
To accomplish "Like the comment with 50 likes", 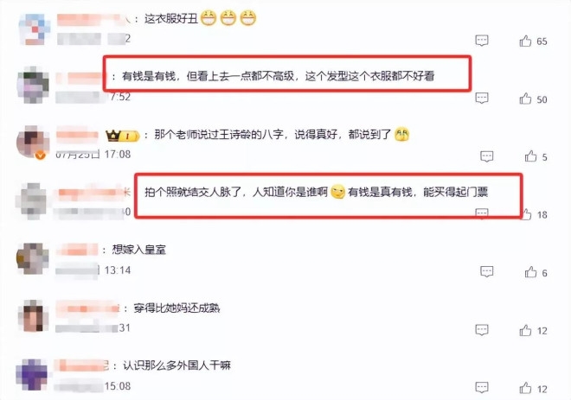I will pyautogui.click(x=525, y=98).
